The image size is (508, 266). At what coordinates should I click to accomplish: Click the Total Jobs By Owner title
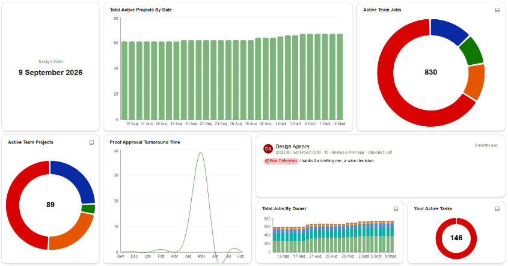point(284,209)
